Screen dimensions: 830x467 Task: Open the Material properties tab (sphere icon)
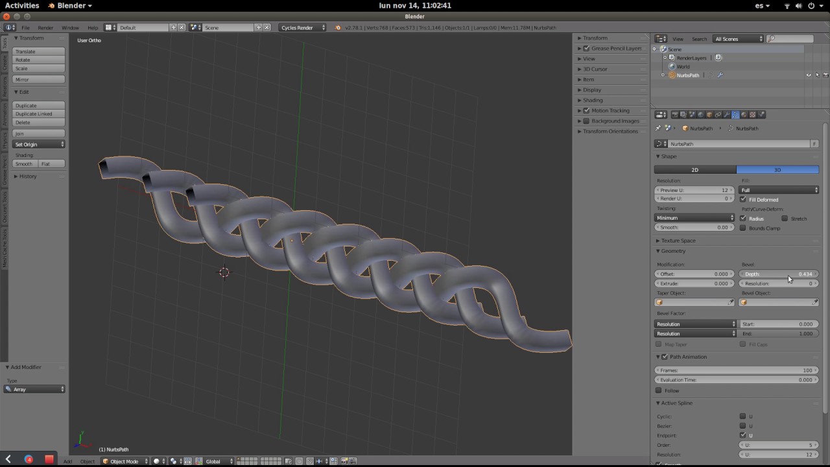(744, 115)
